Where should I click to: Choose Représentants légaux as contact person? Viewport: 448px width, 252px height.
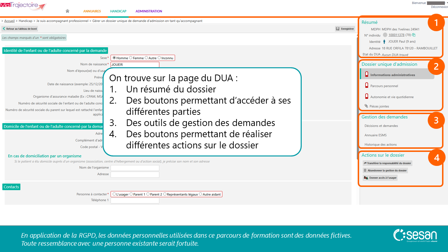click(x=165, y=194)
